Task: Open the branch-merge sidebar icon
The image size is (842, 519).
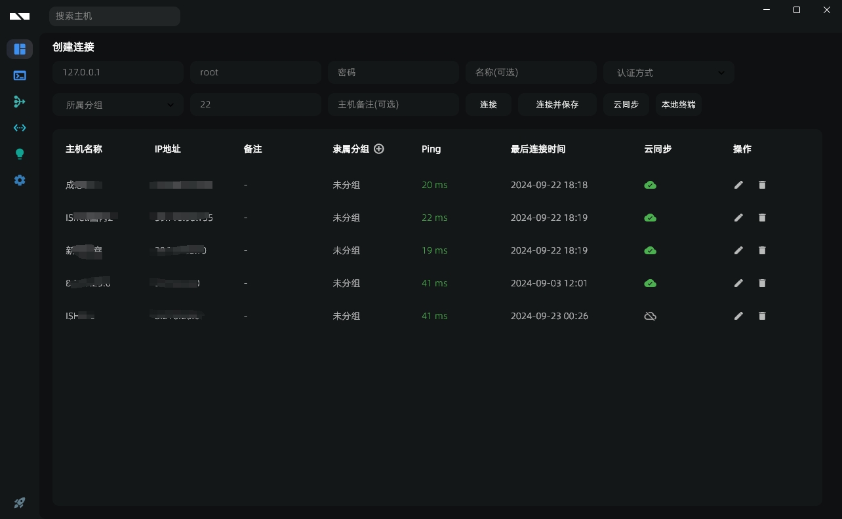Action: (20, 102)
